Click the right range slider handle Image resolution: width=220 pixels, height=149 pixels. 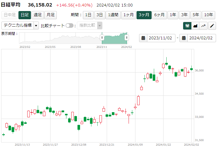pyautogui.click(x=127, y=37)
